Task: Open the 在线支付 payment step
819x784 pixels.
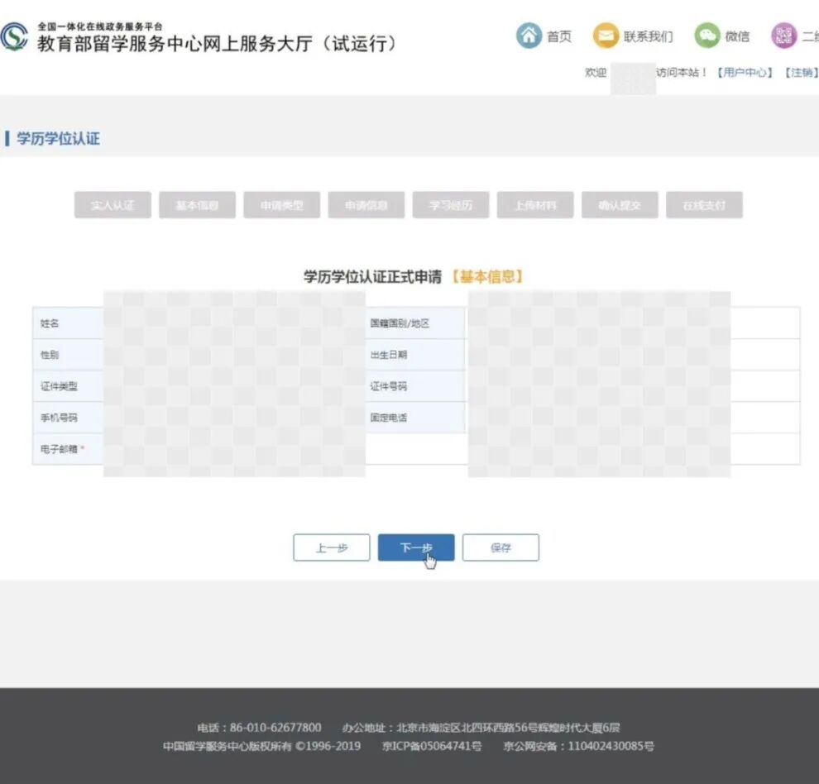Action: (x=704, y=204)
